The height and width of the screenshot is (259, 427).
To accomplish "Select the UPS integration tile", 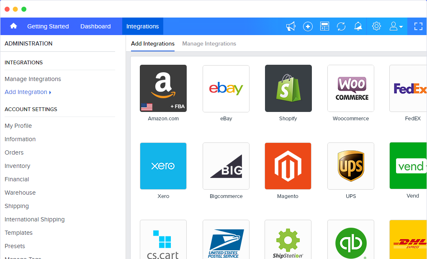I will point(351,166).
